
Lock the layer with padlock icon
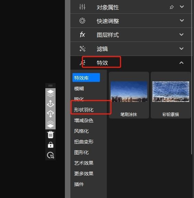(50, 145)
